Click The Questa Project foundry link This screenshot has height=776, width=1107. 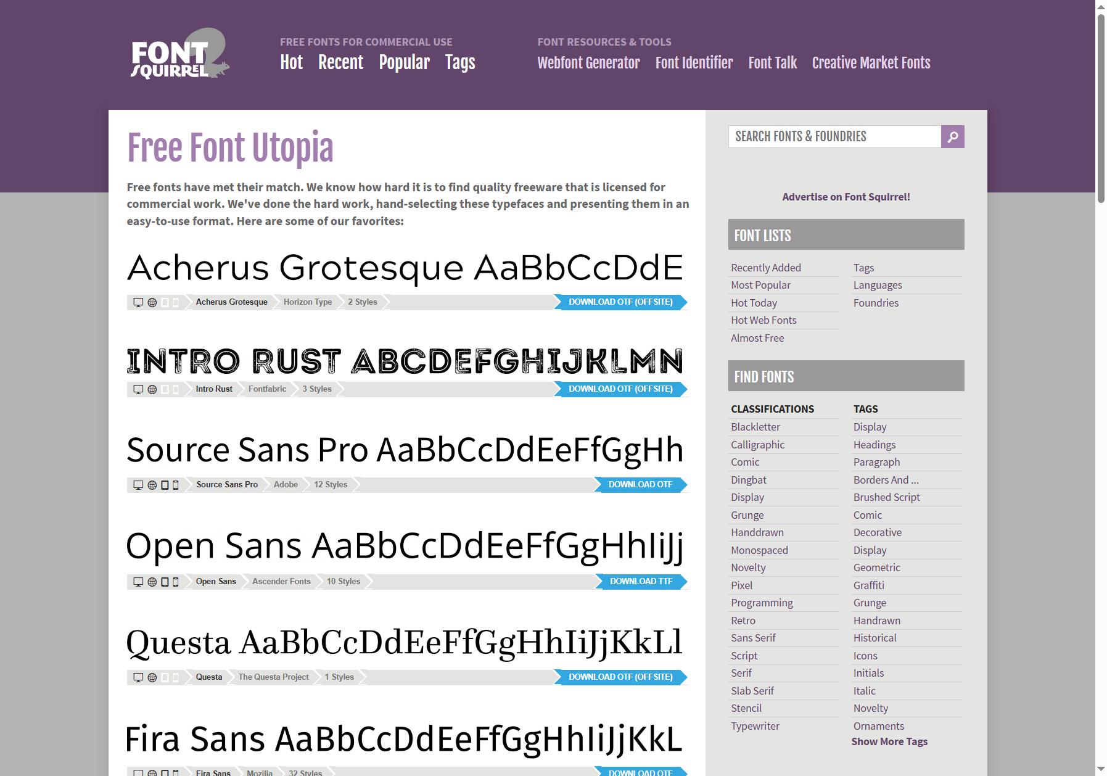(273, 677)
